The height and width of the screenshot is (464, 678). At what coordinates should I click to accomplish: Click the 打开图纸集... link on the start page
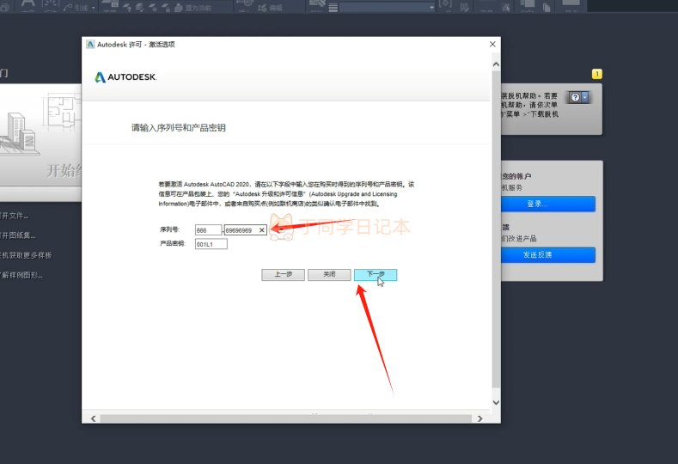click(x=18, y=235)
